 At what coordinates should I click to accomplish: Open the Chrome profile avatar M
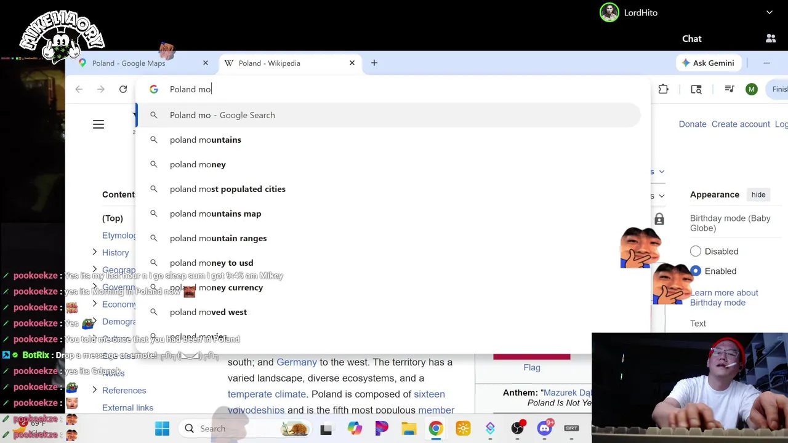[751, 89]
